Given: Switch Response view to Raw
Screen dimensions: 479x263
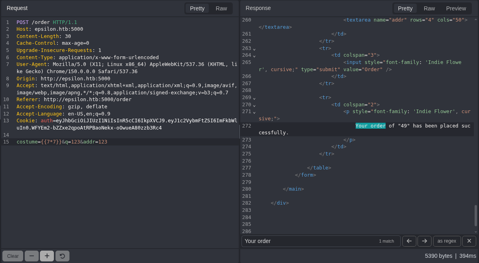Looking at the screenshot, I should pyautogui.click(x=429, y=8).
